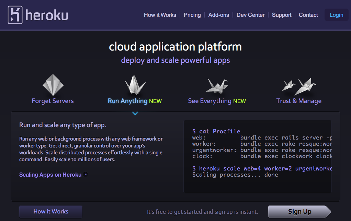
Task: Select Contact in the top navigation
Action: click(x=308, y=15)
